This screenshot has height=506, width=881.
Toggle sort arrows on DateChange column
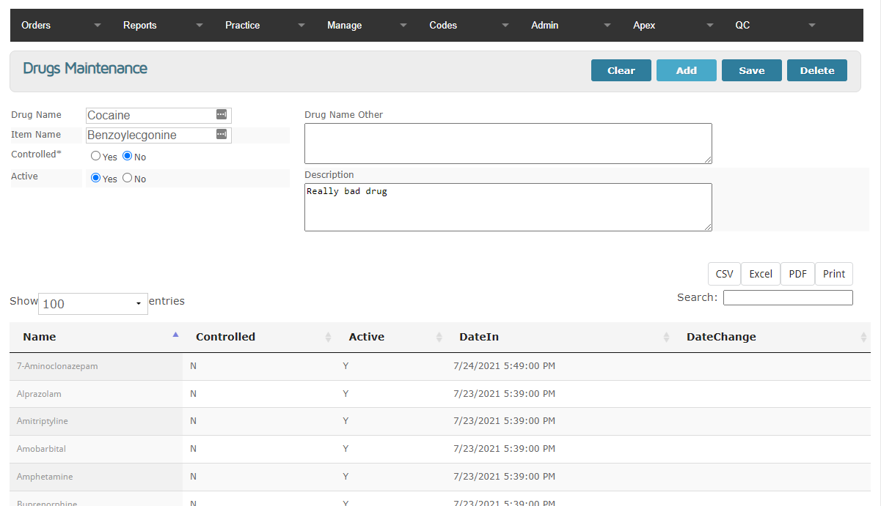point(863,337)
